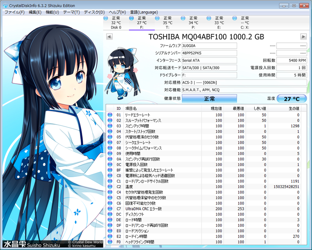Select the C: X: drive tab
The height and width of the screenshot is (250, 312).
pyautogui.click(x=245, y=23)
